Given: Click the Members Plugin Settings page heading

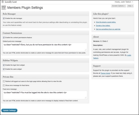Looking at the screenshot, I should tap(25, 8).
